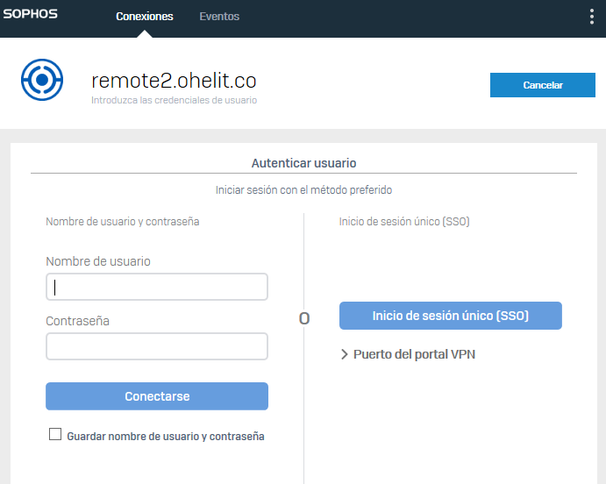
Task: Click the blue connection target icon
Action: (x=41, y=81)
